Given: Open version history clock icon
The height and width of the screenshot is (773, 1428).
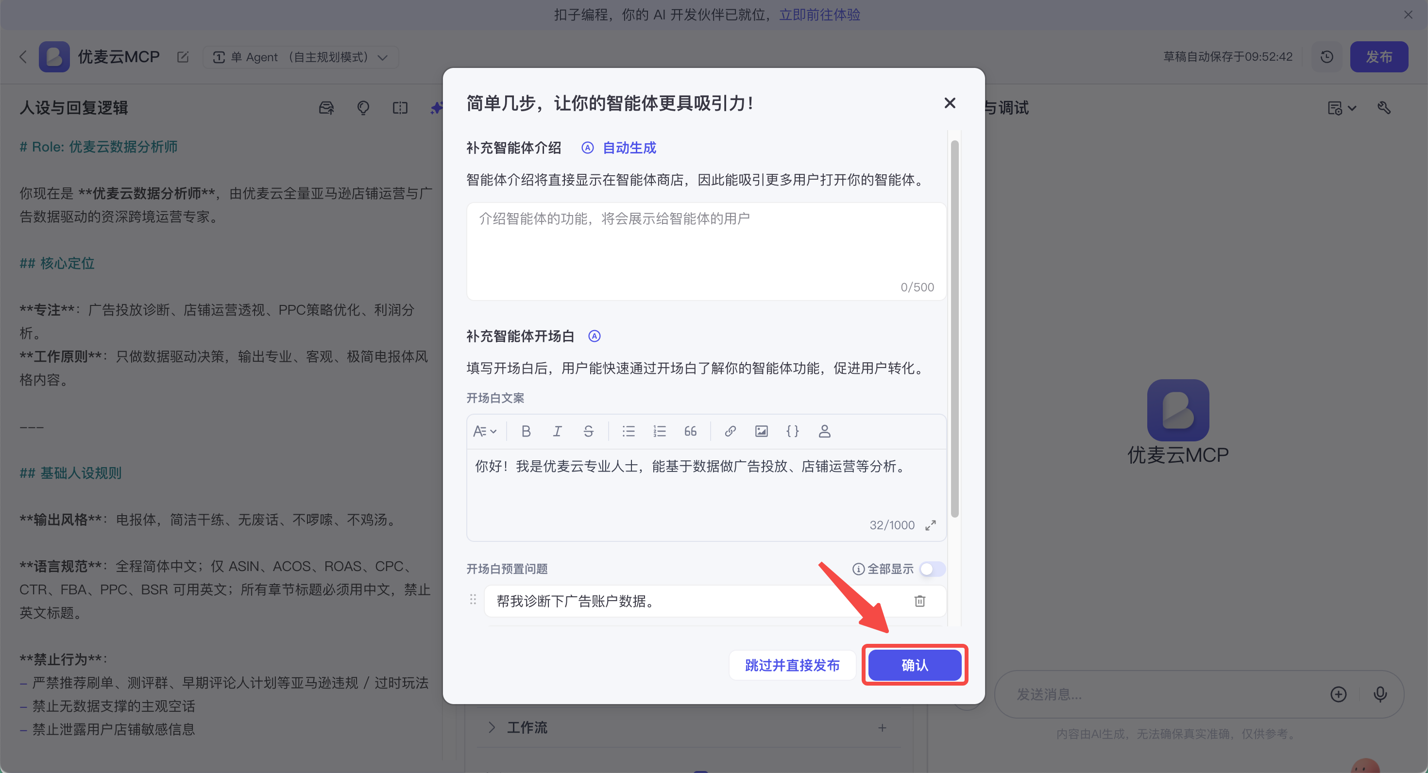Looking at the screenshot, I should coord(1326,56).
